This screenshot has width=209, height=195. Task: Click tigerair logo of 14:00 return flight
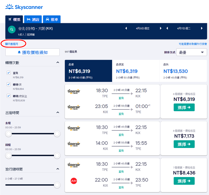tap(74, 144)
